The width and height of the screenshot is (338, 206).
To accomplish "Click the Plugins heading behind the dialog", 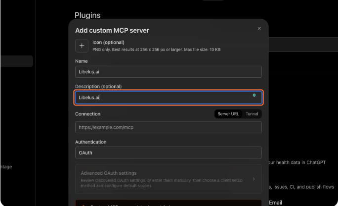I will (x=87, y=15).
